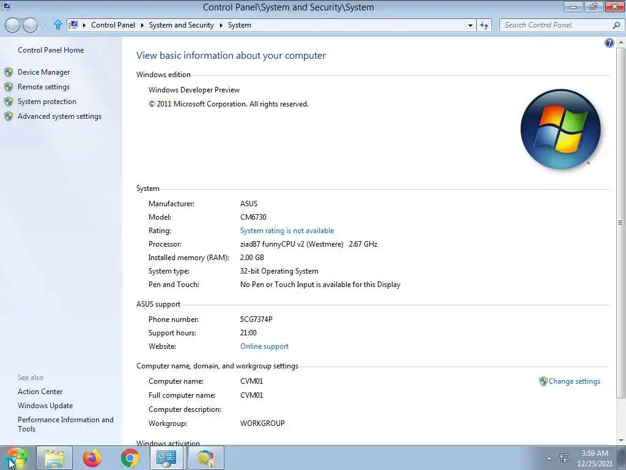The width and height of the screenshot is (626, 470).
Task: Open Help via question mark icon
Action: click(609, 43)
